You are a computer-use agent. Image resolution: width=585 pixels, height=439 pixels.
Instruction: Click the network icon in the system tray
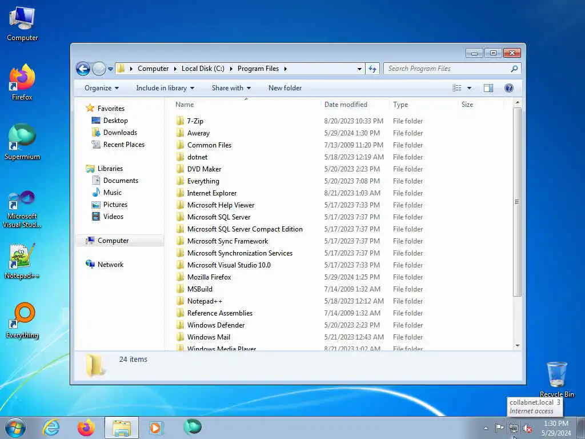pyautogui.click(x=514, y=428)
